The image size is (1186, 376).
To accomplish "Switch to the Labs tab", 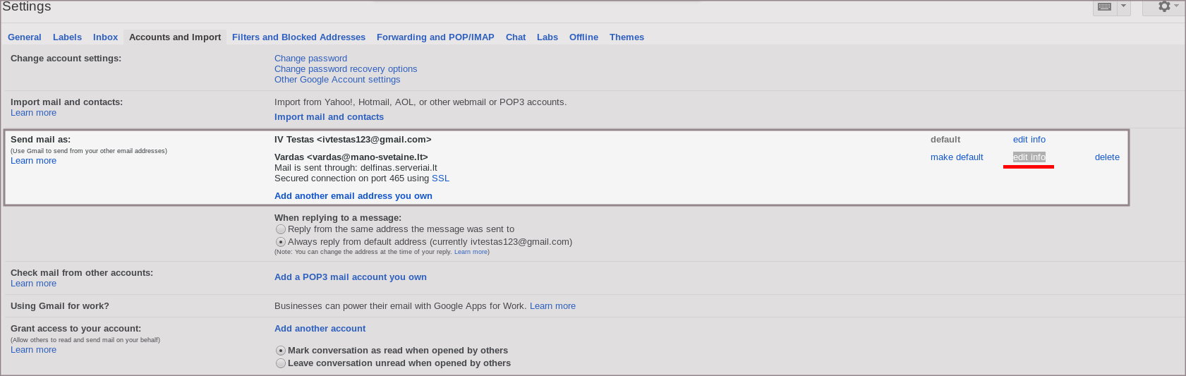I will pos(547,37).
